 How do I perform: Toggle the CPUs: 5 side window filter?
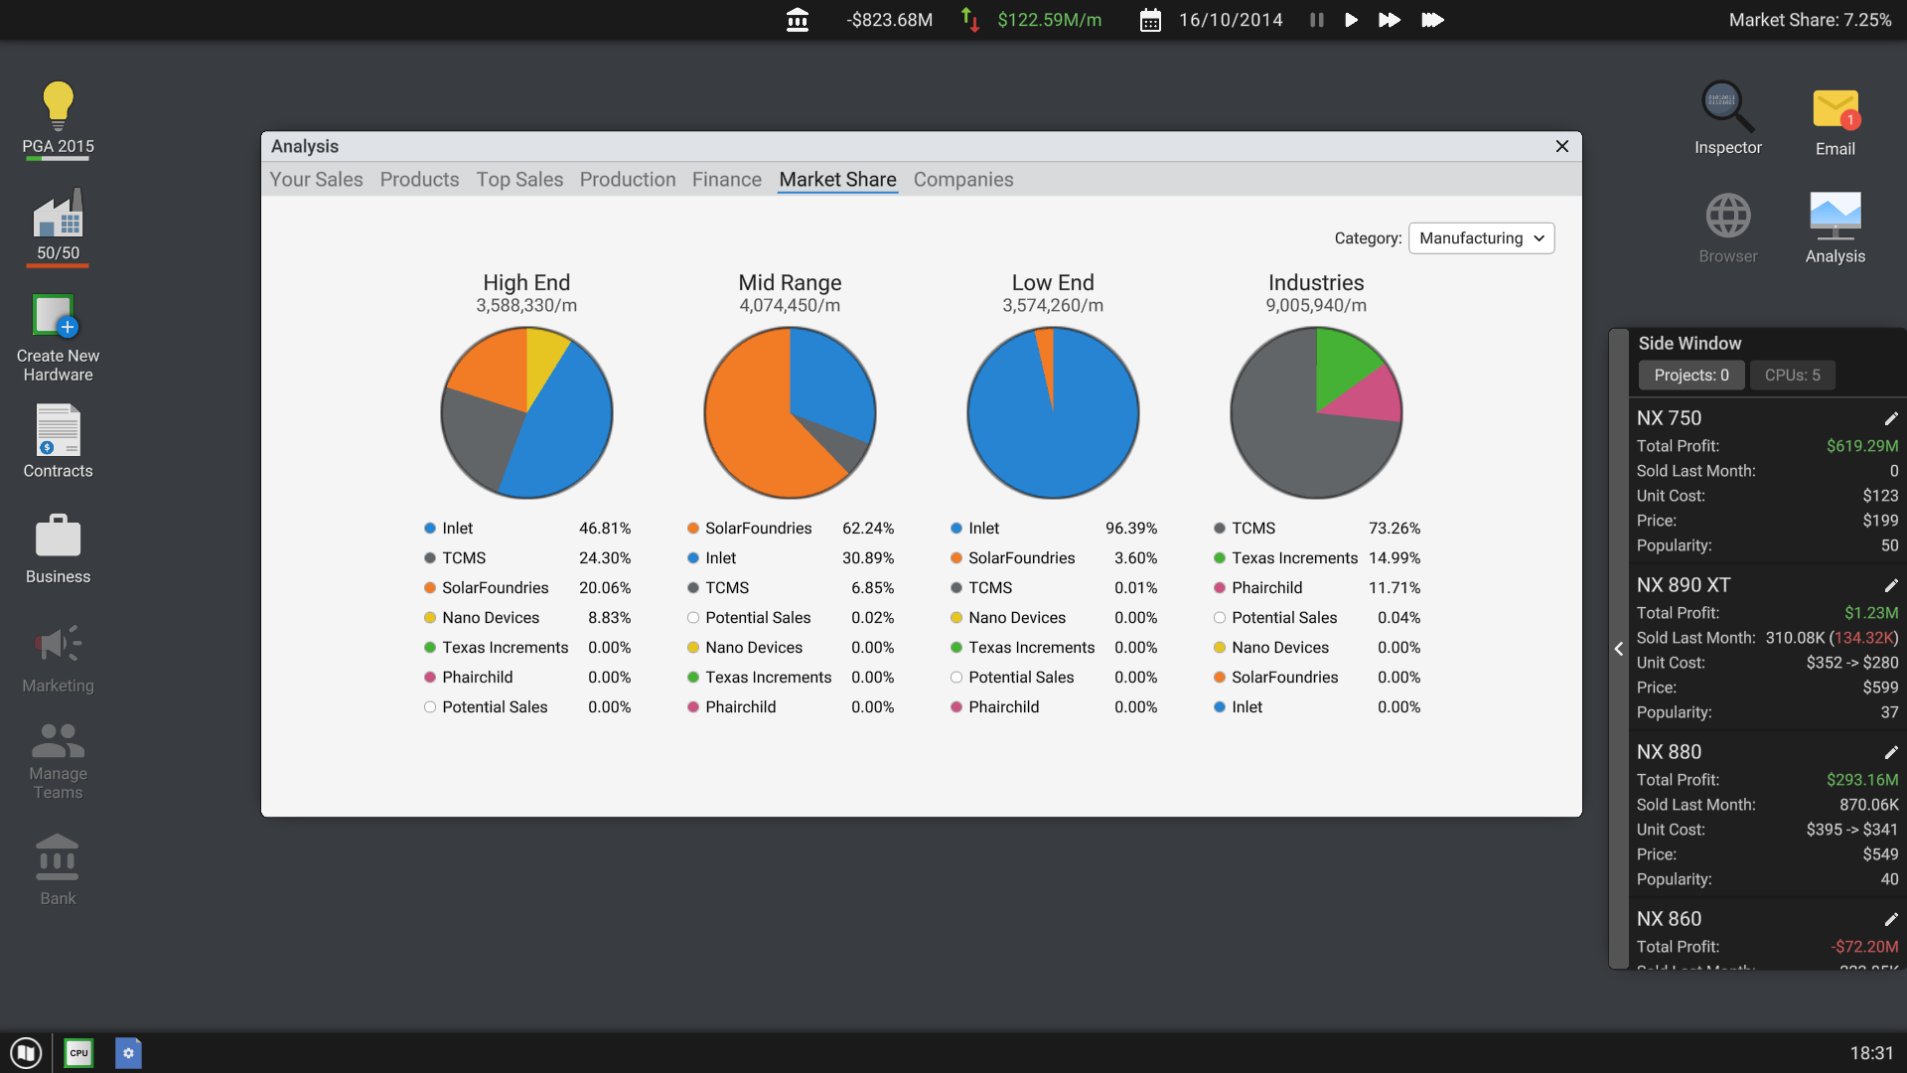pyautogui.click(x=1792, y=376)
